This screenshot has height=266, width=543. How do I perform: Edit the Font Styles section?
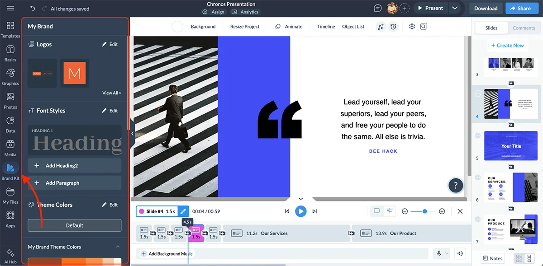click(x=110, y=111)
